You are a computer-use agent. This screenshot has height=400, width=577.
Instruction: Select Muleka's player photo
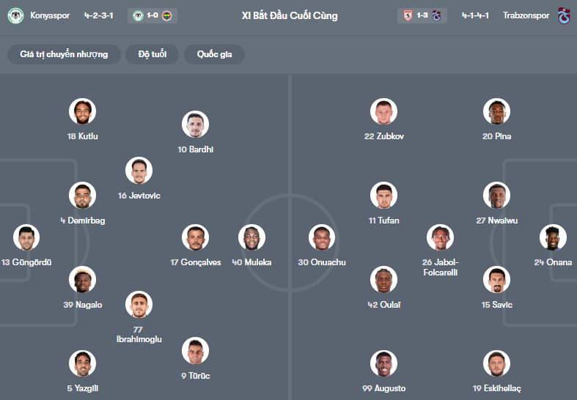(251, 237)
